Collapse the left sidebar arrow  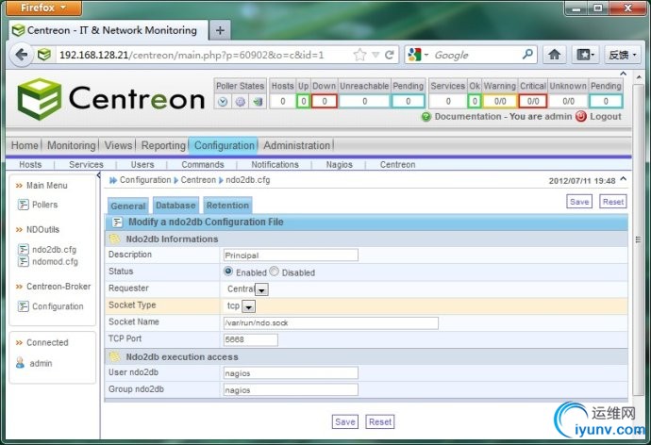(98, 175)
